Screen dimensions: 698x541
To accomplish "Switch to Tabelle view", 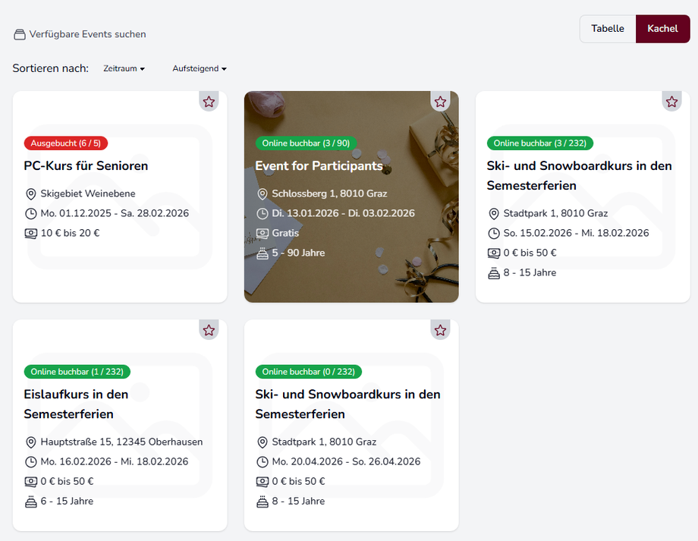I will [x=608, y=29].
